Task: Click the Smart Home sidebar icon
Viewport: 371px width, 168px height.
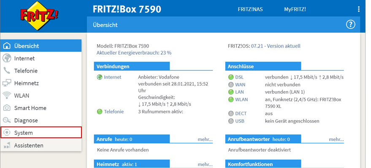Action: click(7, 108)
